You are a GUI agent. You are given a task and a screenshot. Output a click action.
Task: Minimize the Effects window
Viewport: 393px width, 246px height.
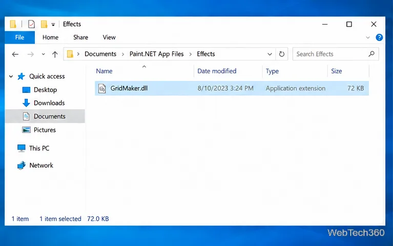[325, 24]
